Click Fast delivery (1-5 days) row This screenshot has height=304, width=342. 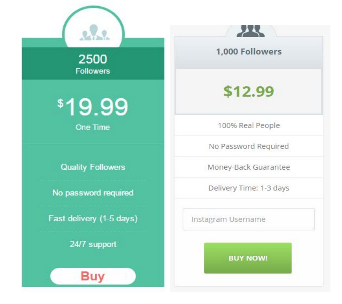coord(93,218)
